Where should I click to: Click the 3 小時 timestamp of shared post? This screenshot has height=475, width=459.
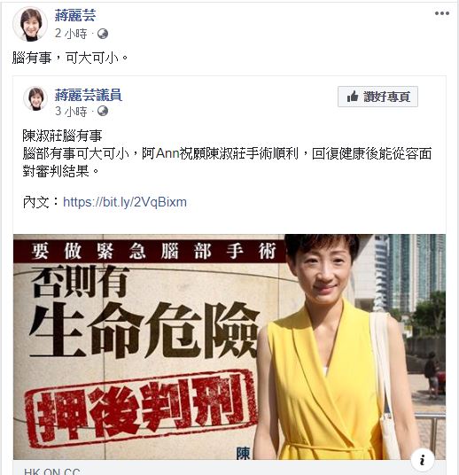coord(71,111)
